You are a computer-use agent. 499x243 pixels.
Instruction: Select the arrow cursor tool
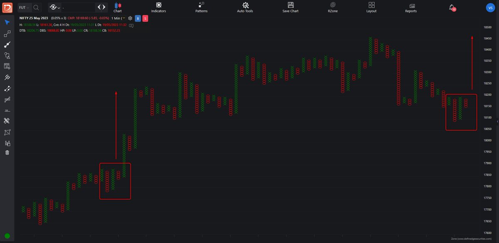(x=7, y=22)
